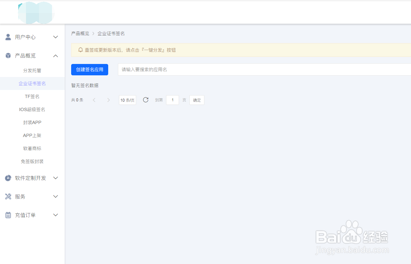Expand the 充值订单 menu chevron
Viewport: 411px width, 264px height.
tap(56, 215)
